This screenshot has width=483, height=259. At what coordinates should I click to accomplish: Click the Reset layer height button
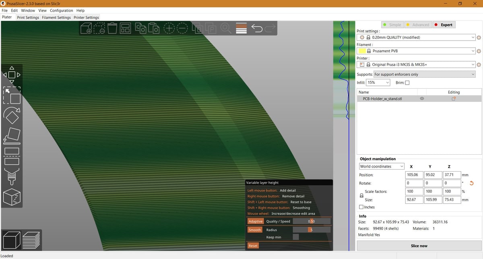[x=253, y=246]
